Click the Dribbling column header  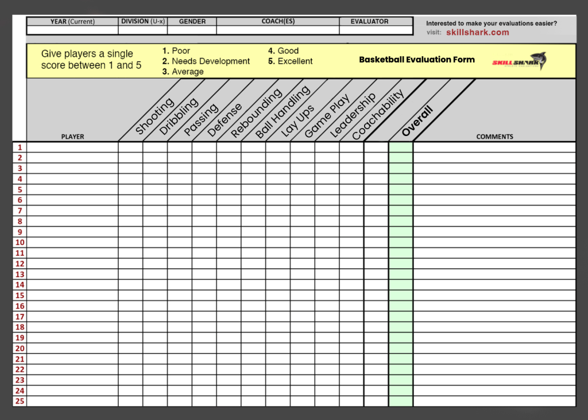pos(179,116)
